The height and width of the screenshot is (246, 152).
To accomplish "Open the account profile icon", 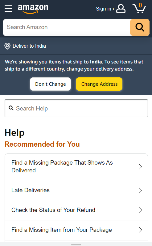I will [121, 9].
